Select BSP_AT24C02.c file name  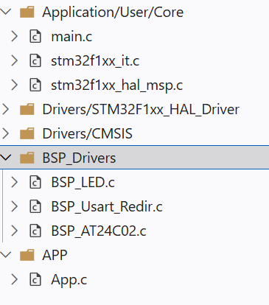tap(99, 231)
